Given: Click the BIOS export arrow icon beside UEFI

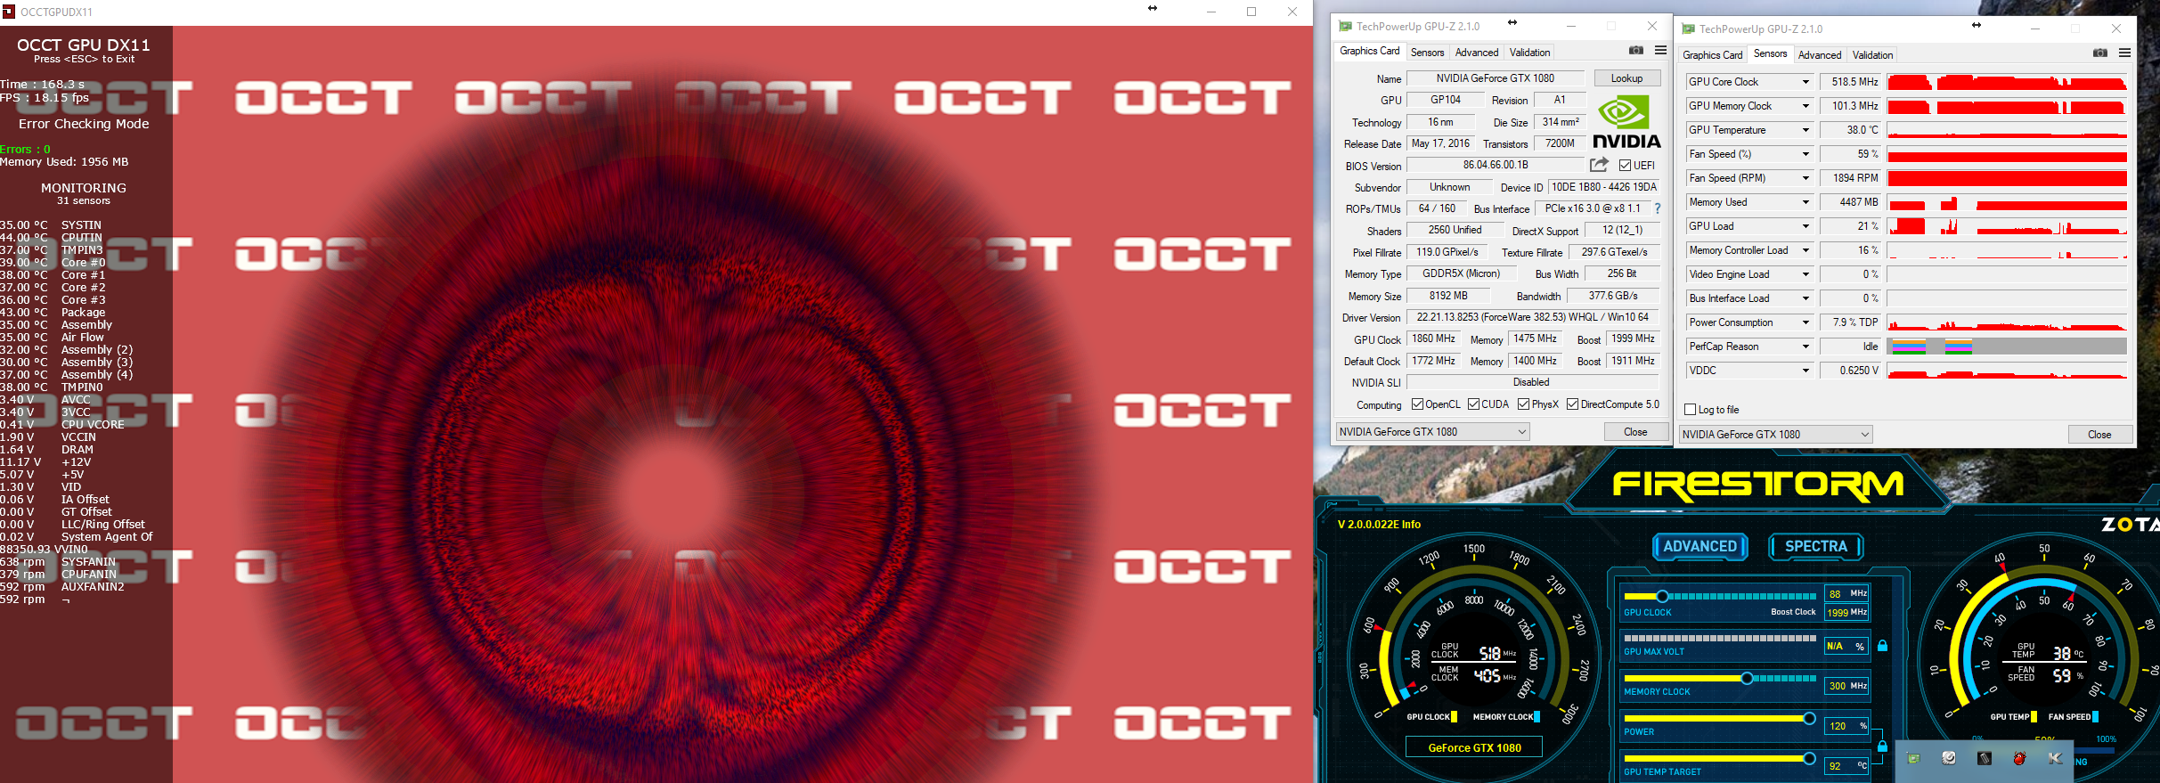Looking at the screenshot, I should tap(1600, 165).
